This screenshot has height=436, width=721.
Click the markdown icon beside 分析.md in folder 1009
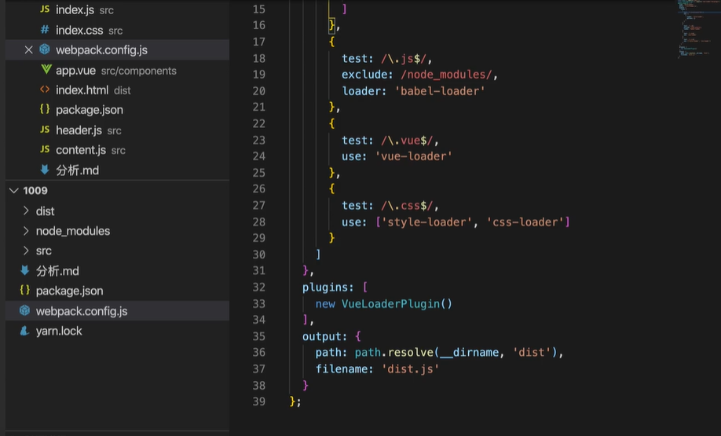25,270
